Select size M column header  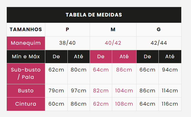(x=113, y=30)
